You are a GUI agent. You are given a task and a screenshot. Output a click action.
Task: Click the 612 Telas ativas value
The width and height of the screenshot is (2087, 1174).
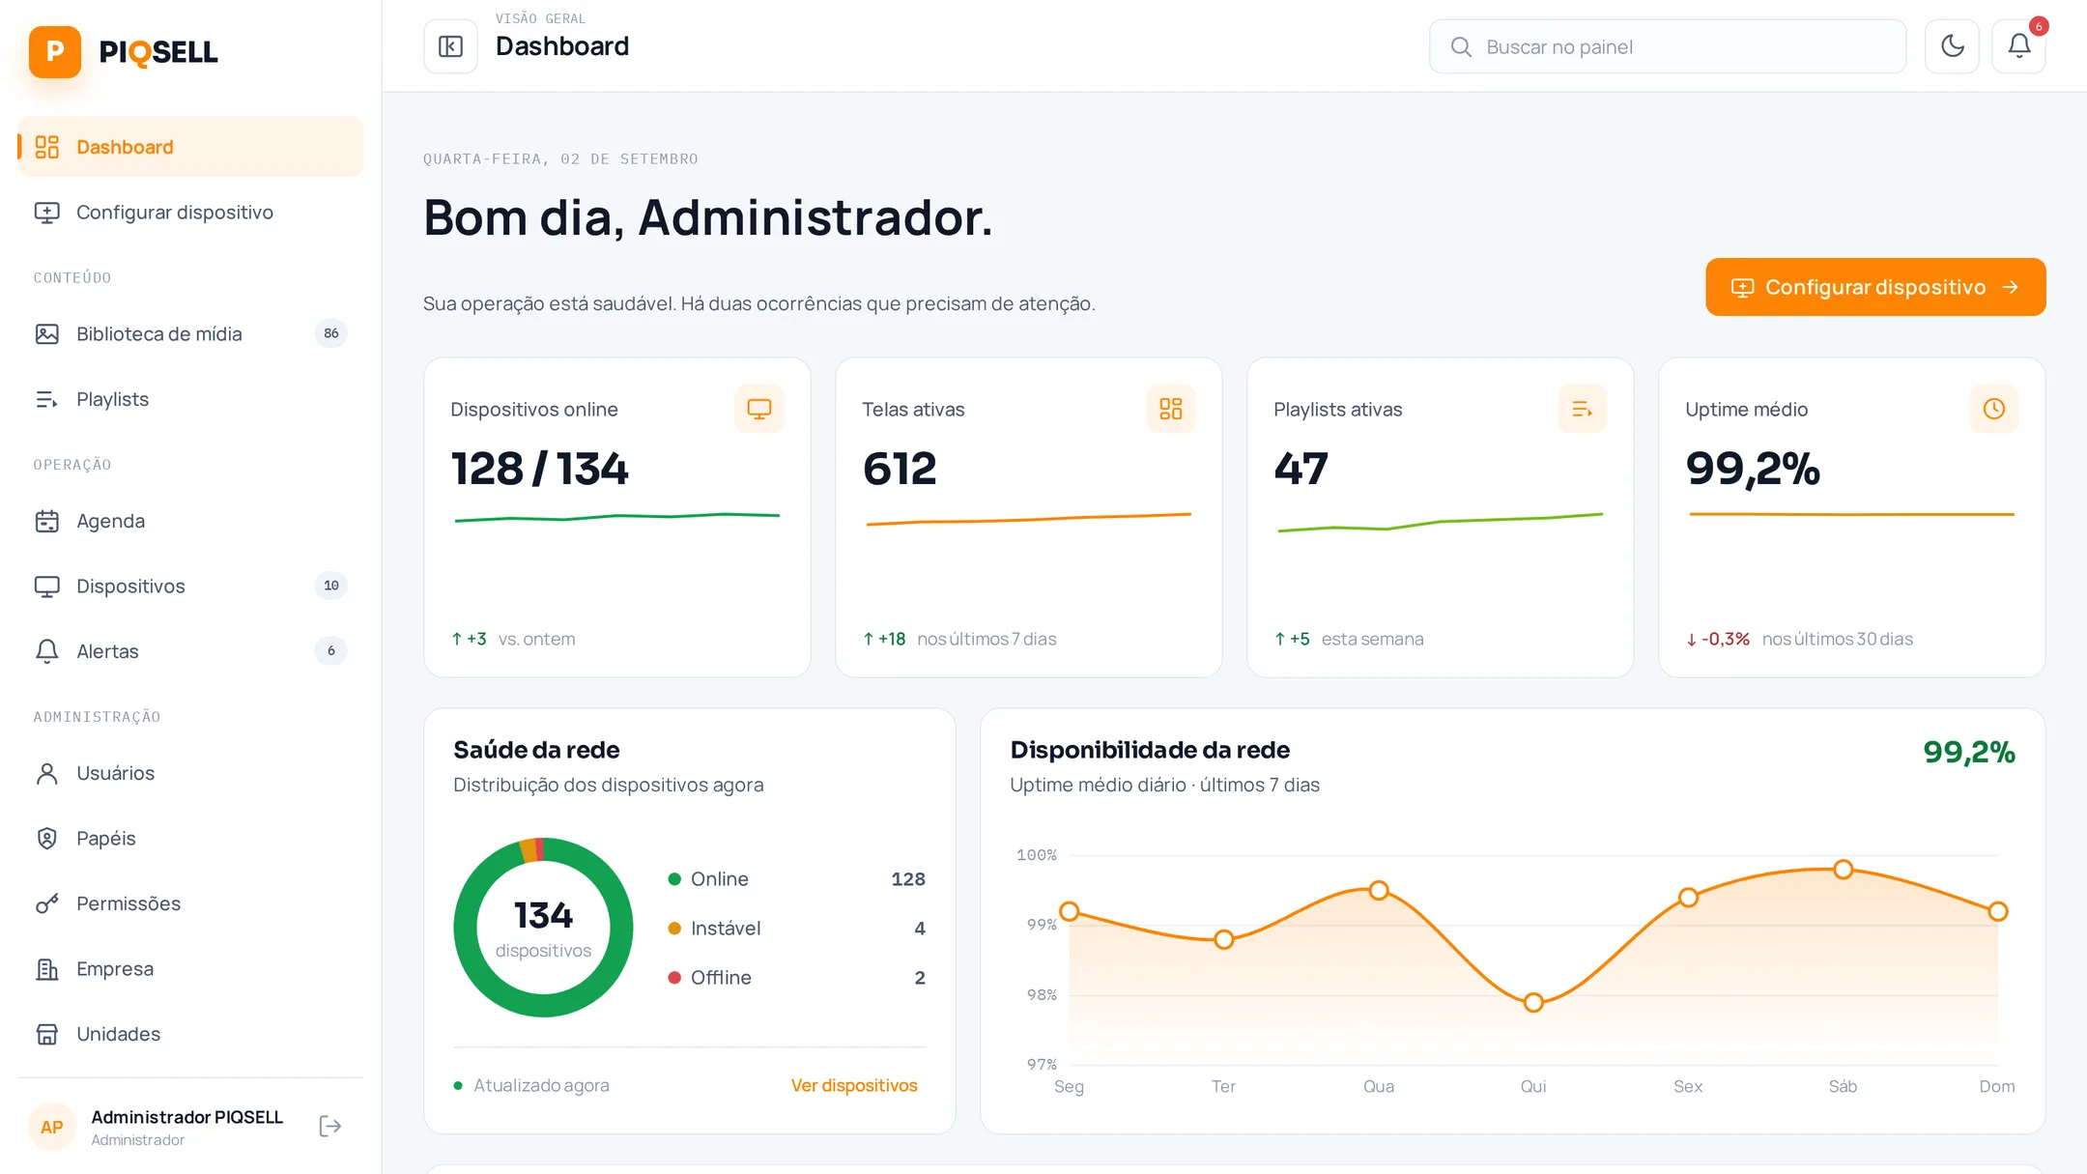coord(900,469)
